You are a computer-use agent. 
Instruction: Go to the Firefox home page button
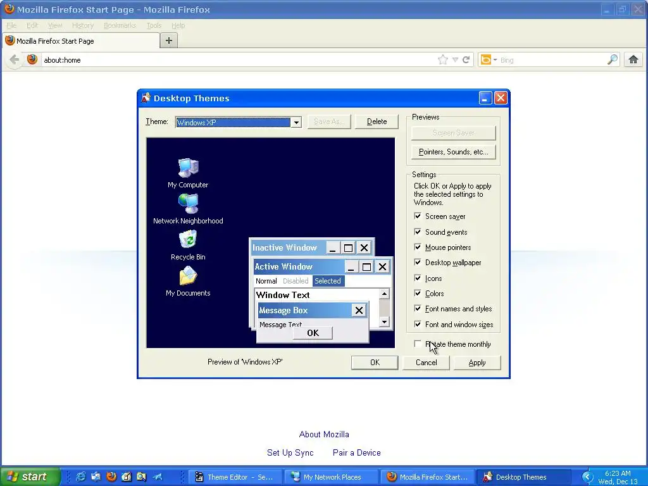[x=633, y=59]
